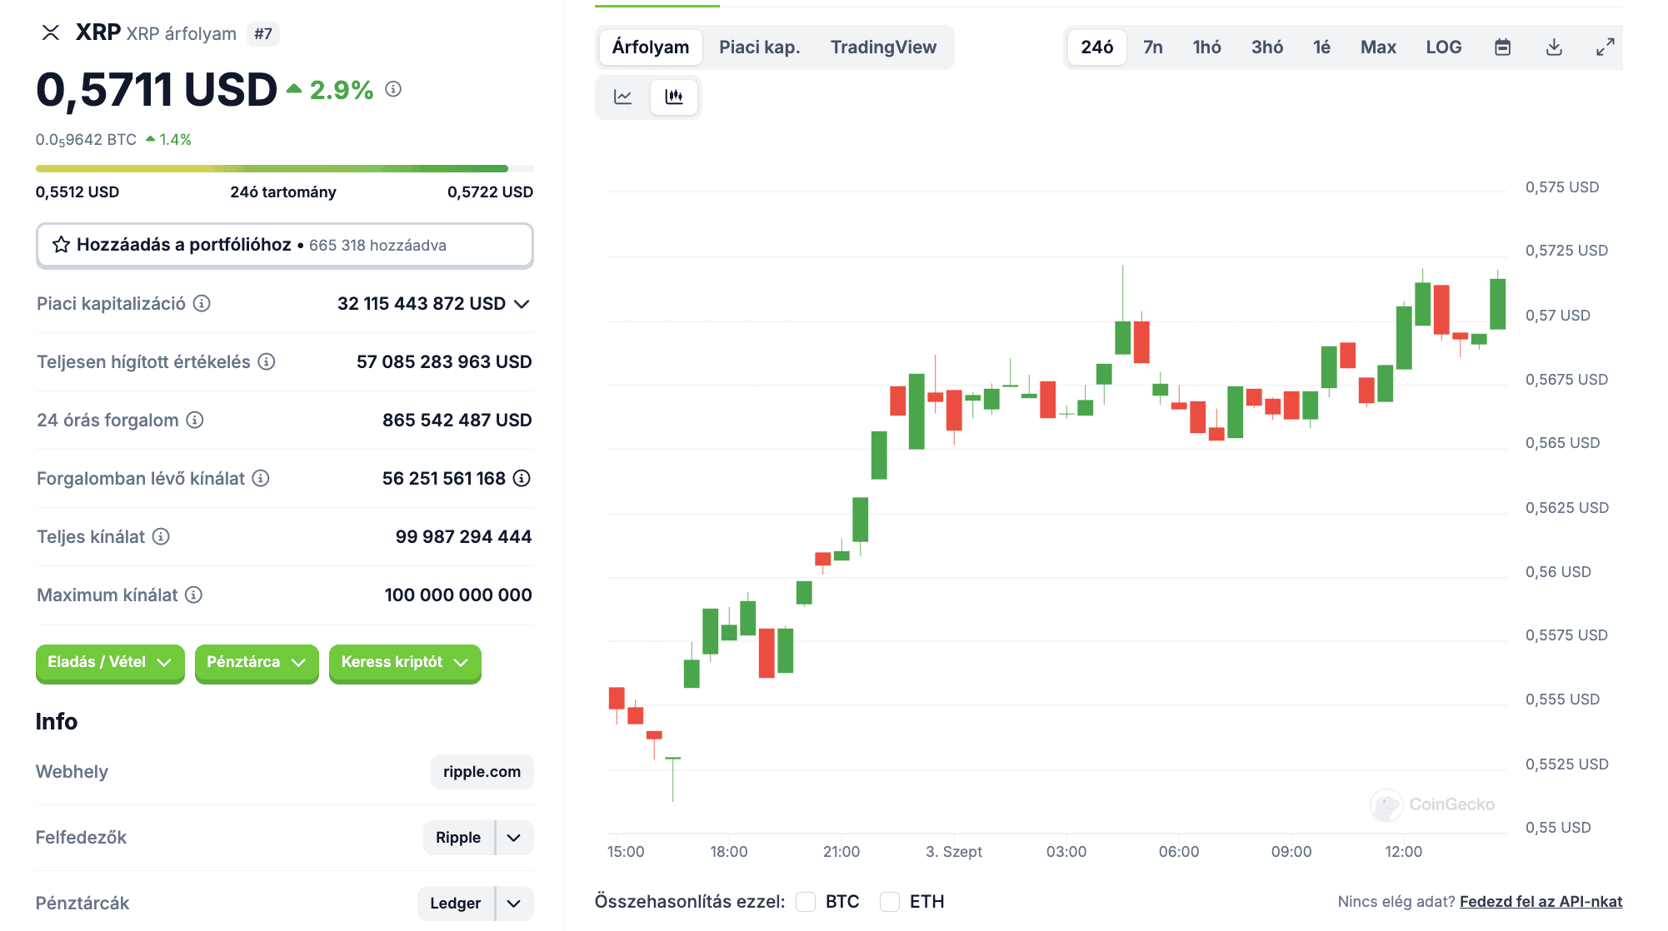Image resolution: width=1668 pixels, height=931 pixels.
Task: Switch to candlestick chart view icon
Action: pyautogui.click(x=674, y=97)
